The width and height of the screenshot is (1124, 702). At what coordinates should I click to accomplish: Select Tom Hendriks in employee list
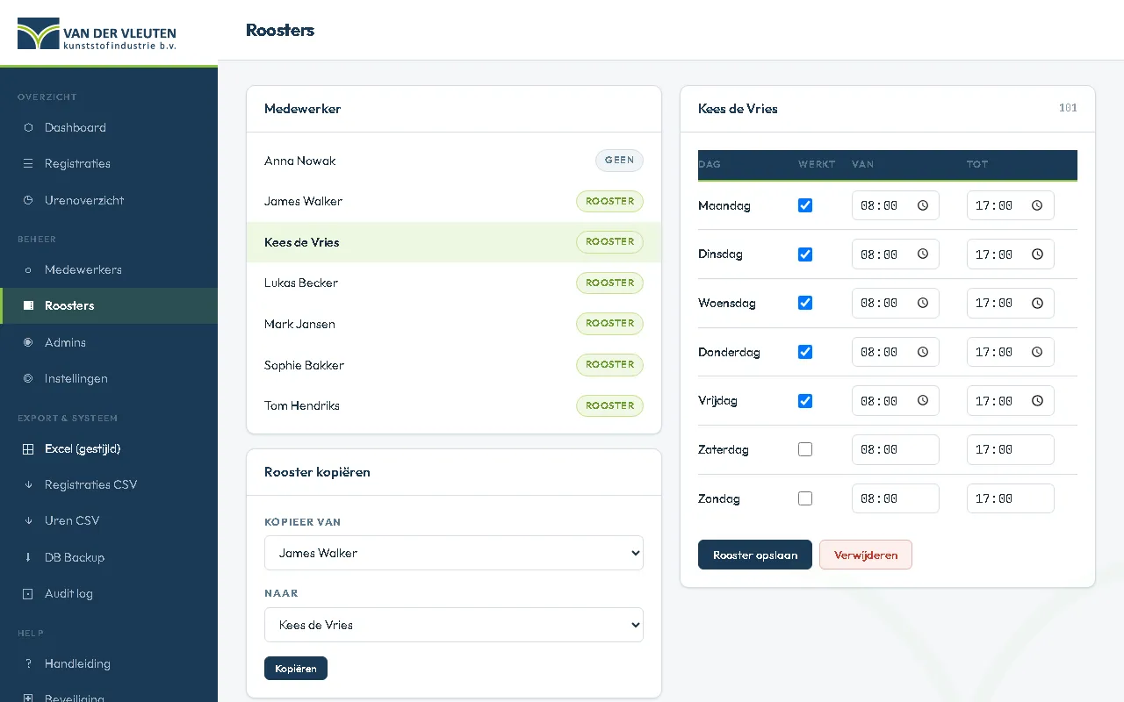pos(454,405)
